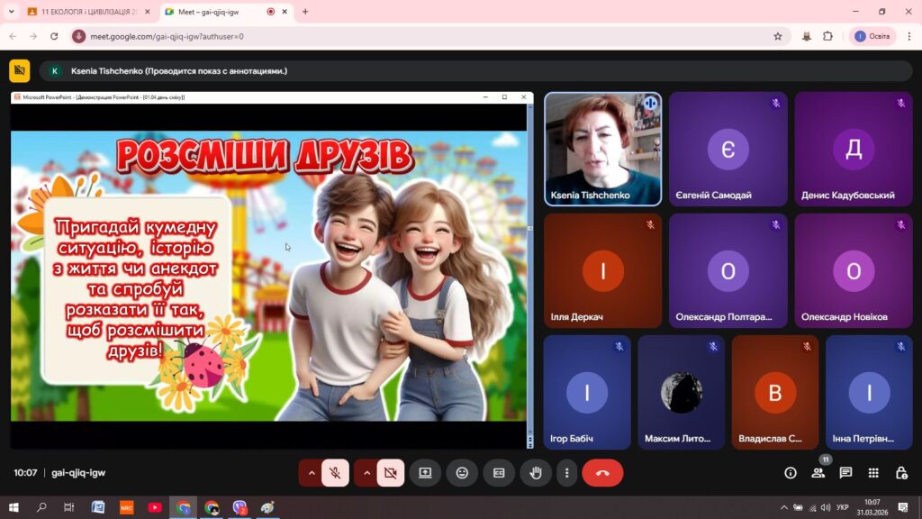Open the meeting details info icon
The image size is (922, 519).
point(791,472)
